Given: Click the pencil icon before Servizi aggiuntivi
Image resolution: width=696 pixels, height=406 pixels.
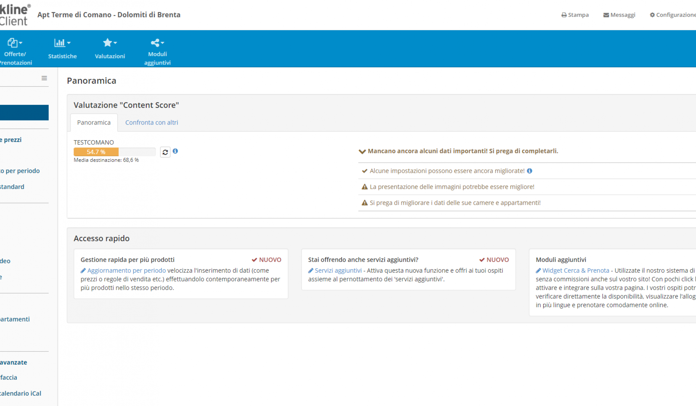Looking at the screenshot, I should pyautogui.click(x=310, y=271).
